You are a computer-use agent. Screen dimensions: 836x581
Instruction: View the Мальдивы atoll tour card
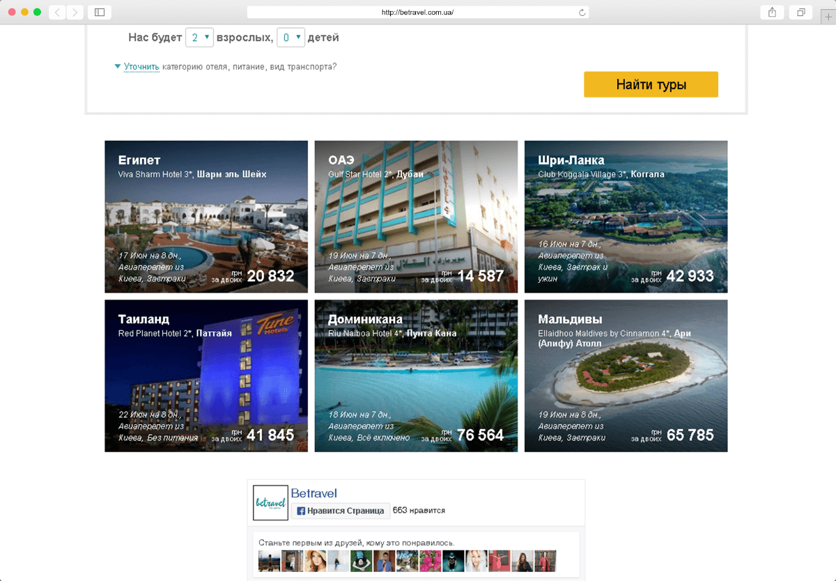coord(626,375)
